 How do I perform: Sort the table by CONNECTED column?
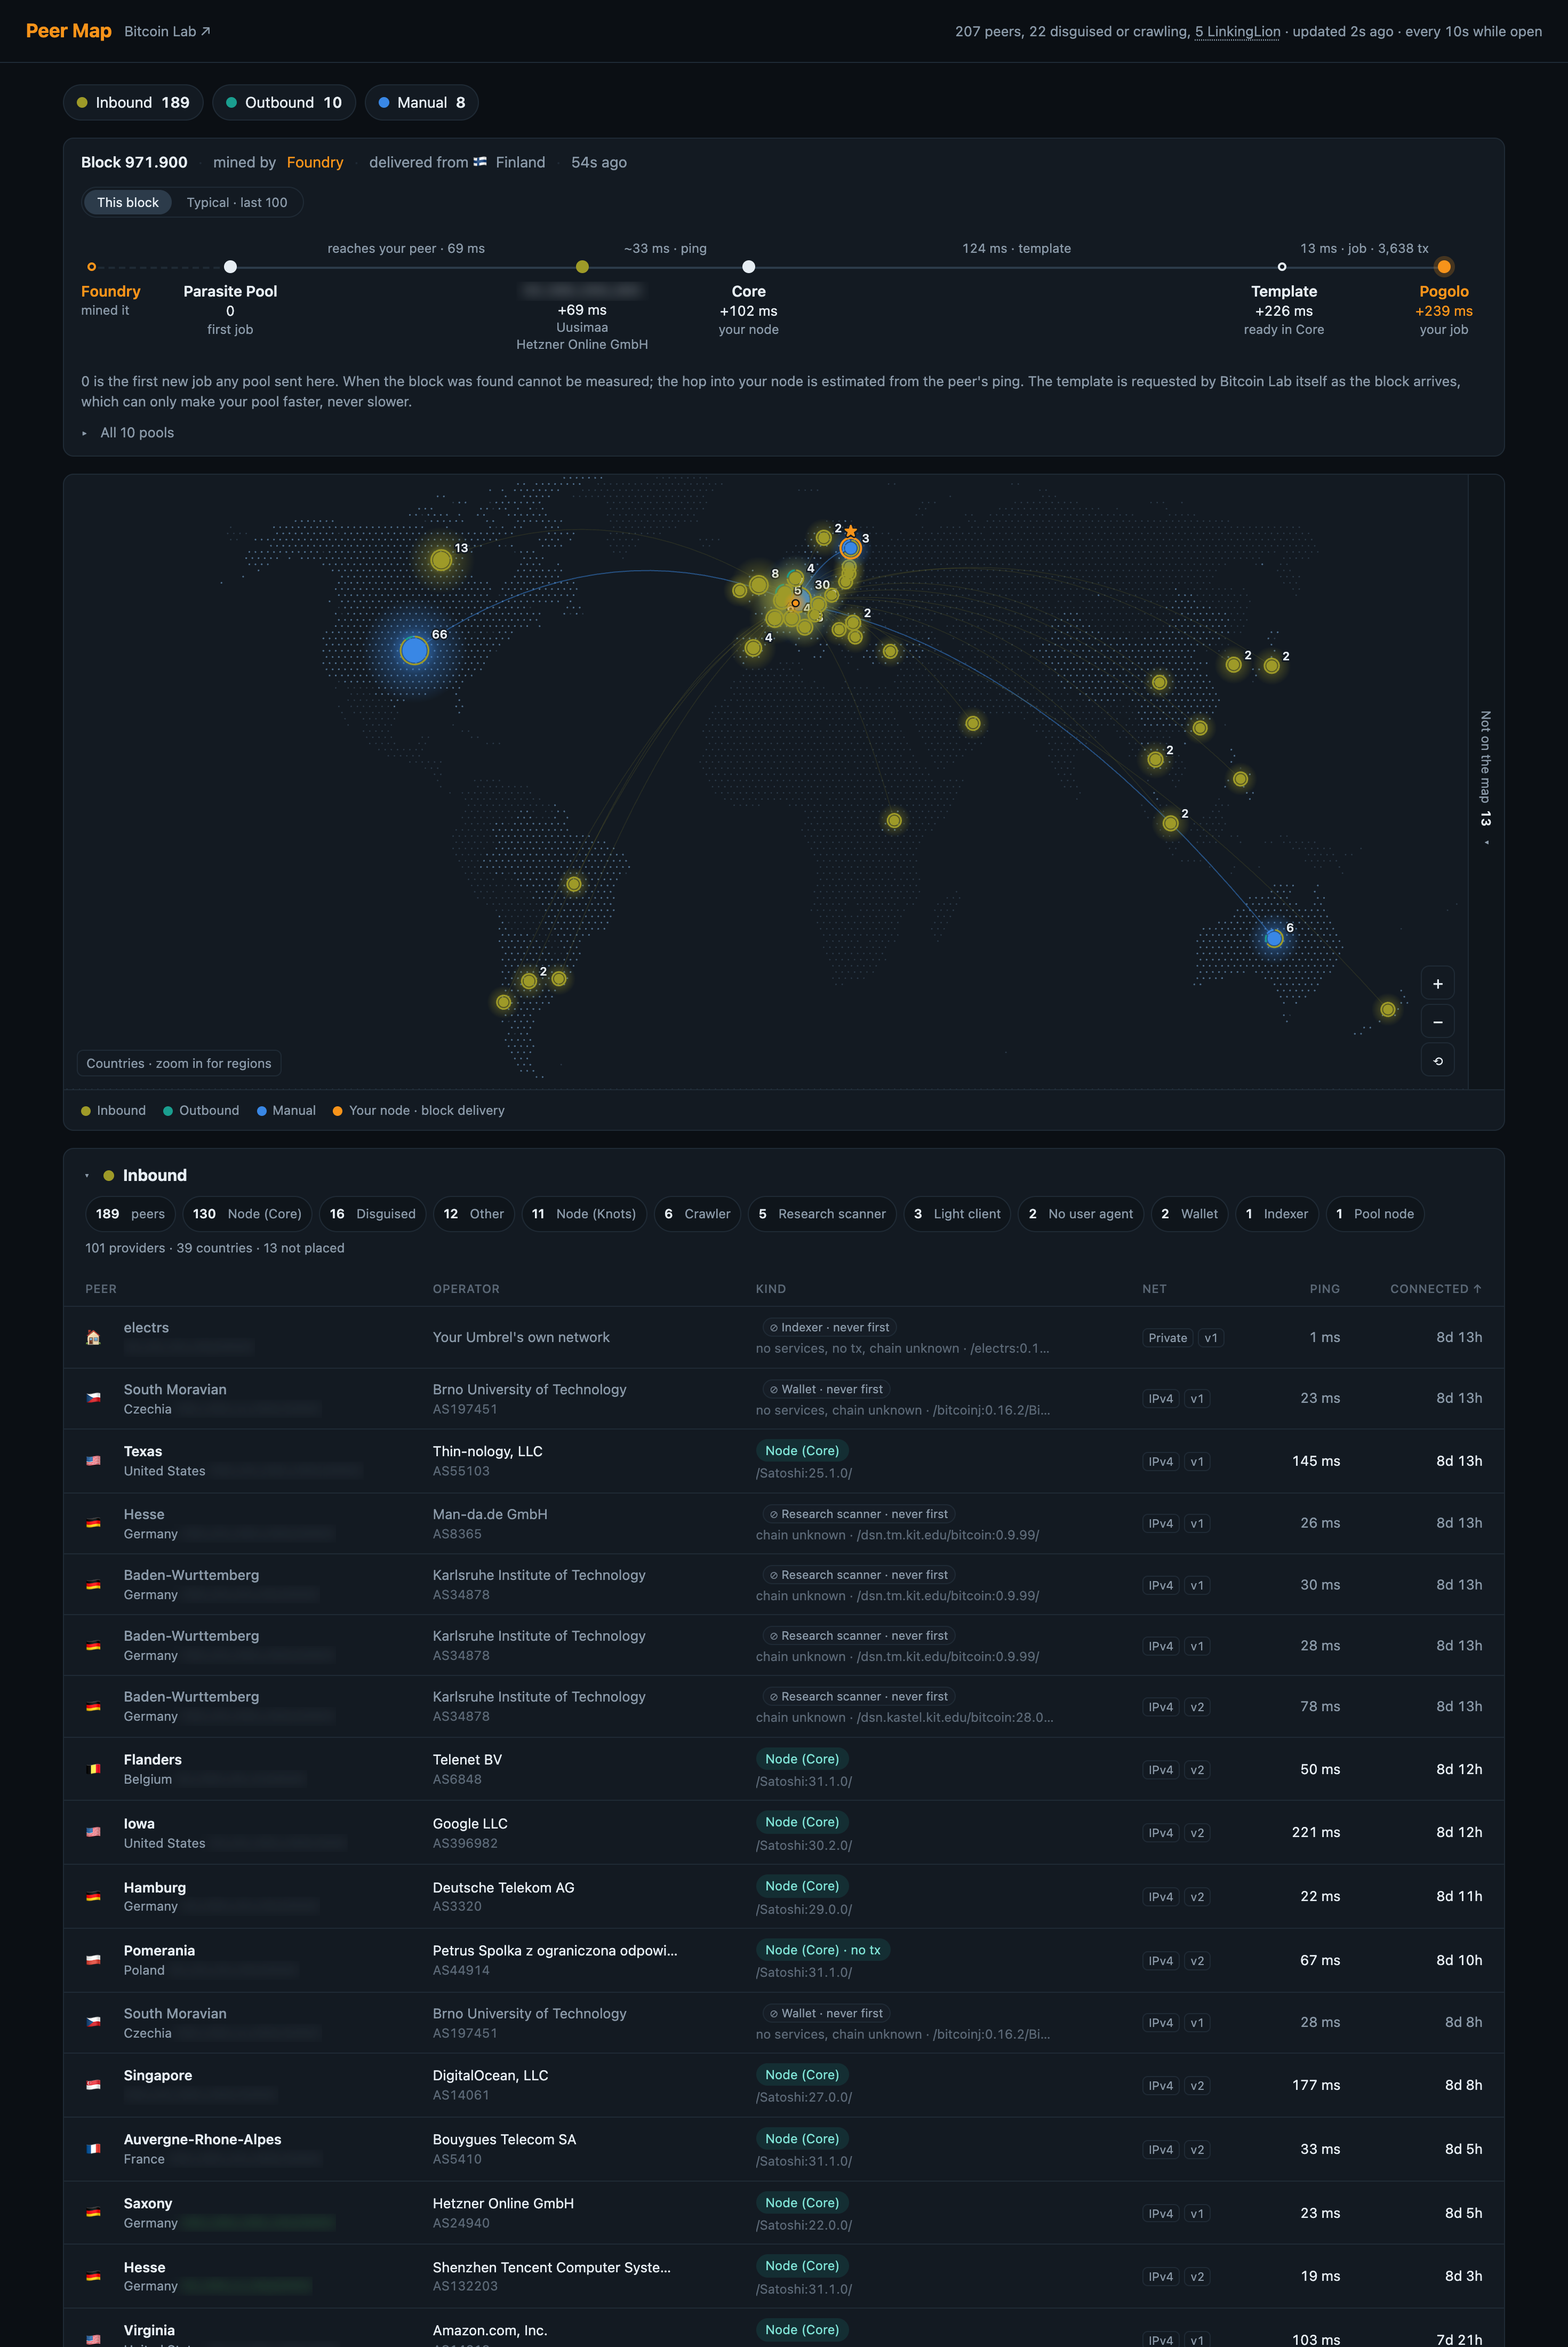click(1435, 1289)
